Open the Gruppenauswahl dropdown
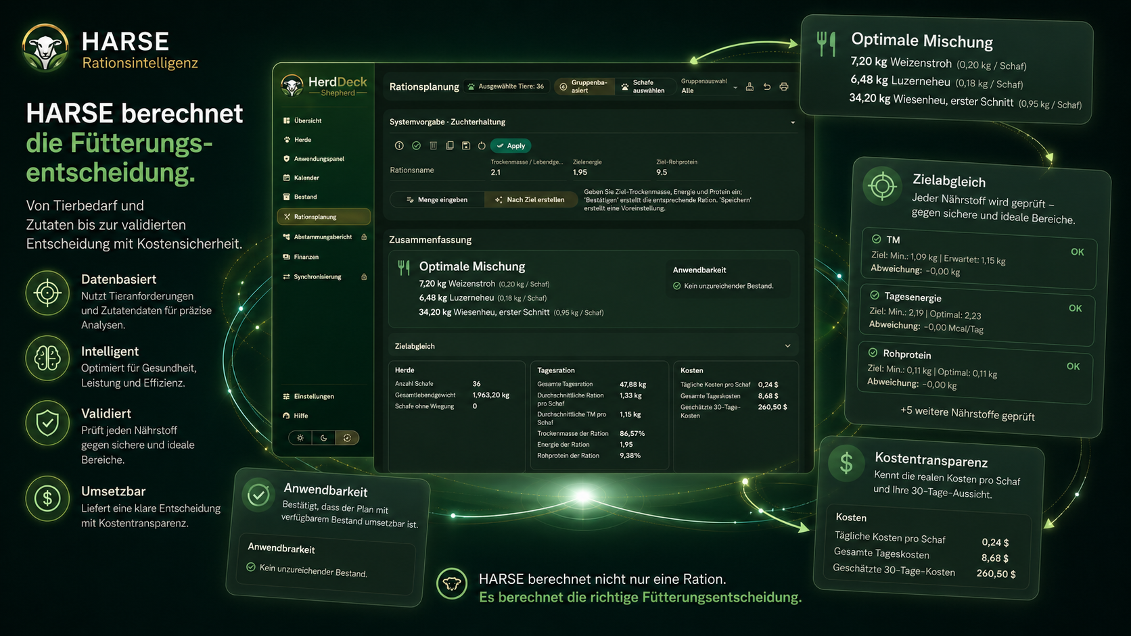This screenshot has width=1131, height=636. [709, 87]
